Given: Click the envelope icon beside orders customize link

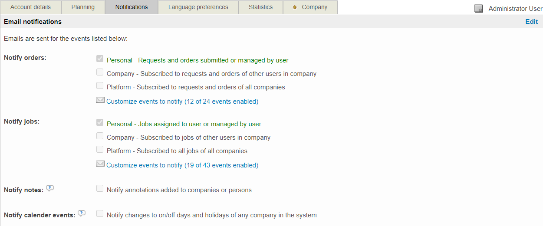Looking at the screenshot, I should (100, 100).
